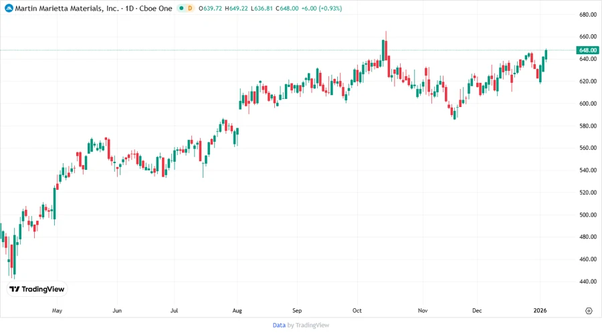Click the Aug label on time axis

pos(237,310)
